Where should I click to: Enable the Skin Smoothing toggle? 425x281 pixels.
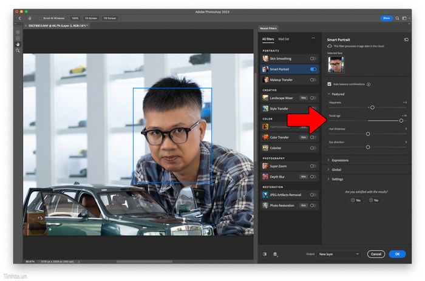313,58
